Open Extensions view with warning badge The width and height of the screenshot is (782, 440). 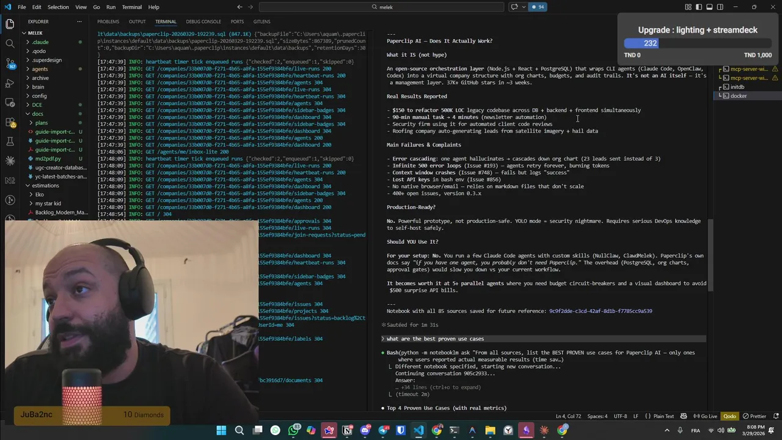pyautogui.click(x=10, y=122)
